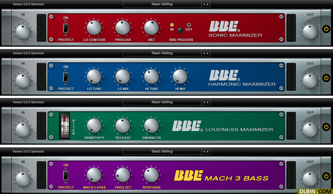Screen dimensions: 333x194
Task: Click the MACH 3 BASS knob
Action: pyautogui.click(x=94, y=175)
